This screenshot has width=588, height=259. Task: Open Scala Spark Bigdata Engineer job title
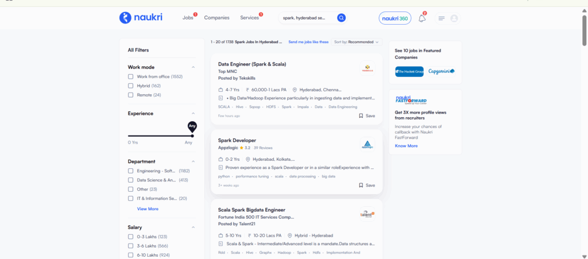pyautogui.click(x=252, y=210)
